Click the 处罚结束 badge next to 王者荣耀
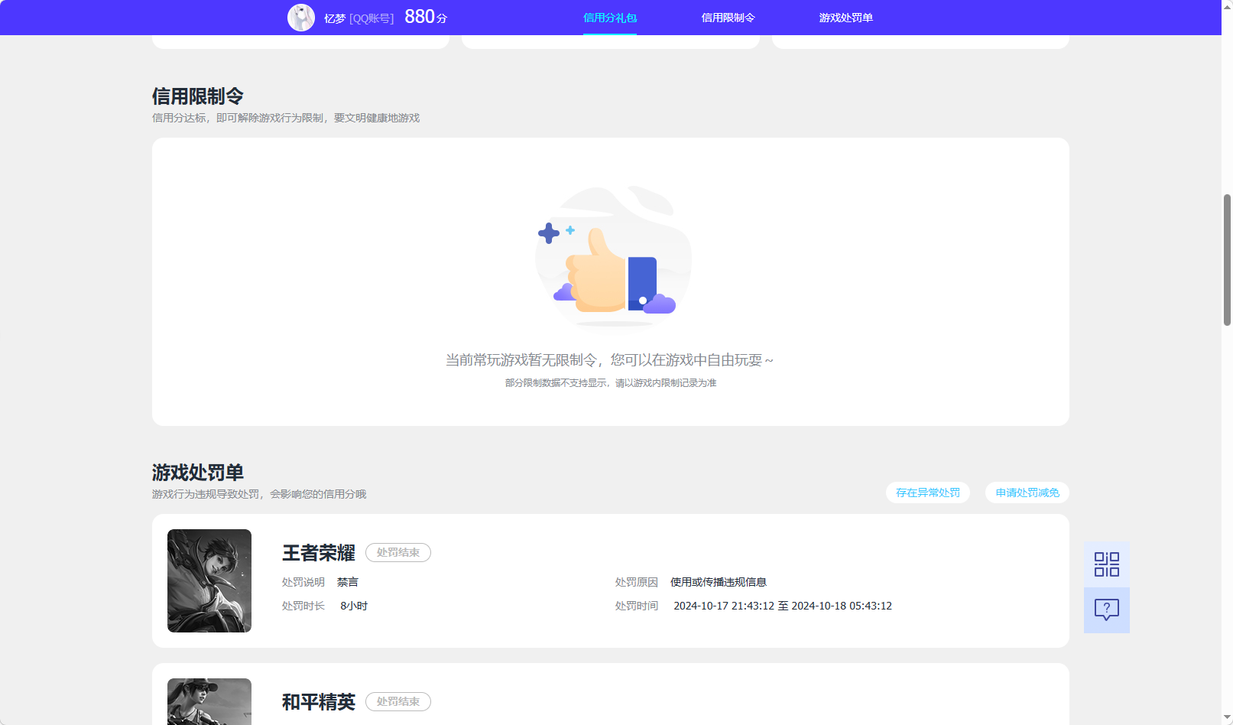The height and width of the screenshot is (725, 1233). [x=397, y=552]
